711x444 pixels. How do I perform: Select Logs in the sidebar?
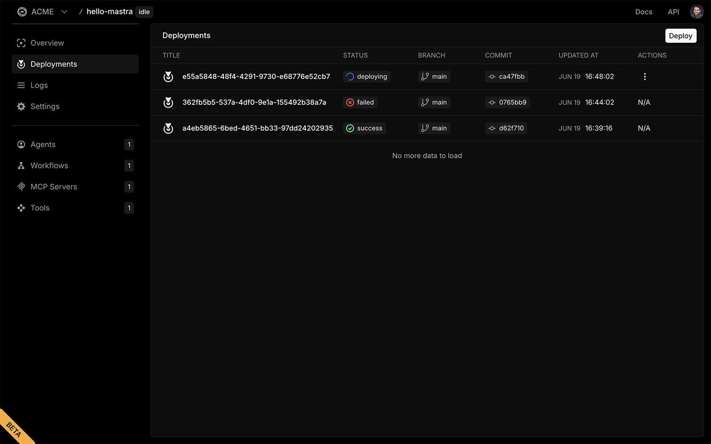39,85
